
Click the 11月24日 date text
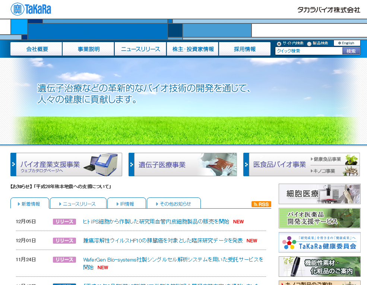coord(26,260)
